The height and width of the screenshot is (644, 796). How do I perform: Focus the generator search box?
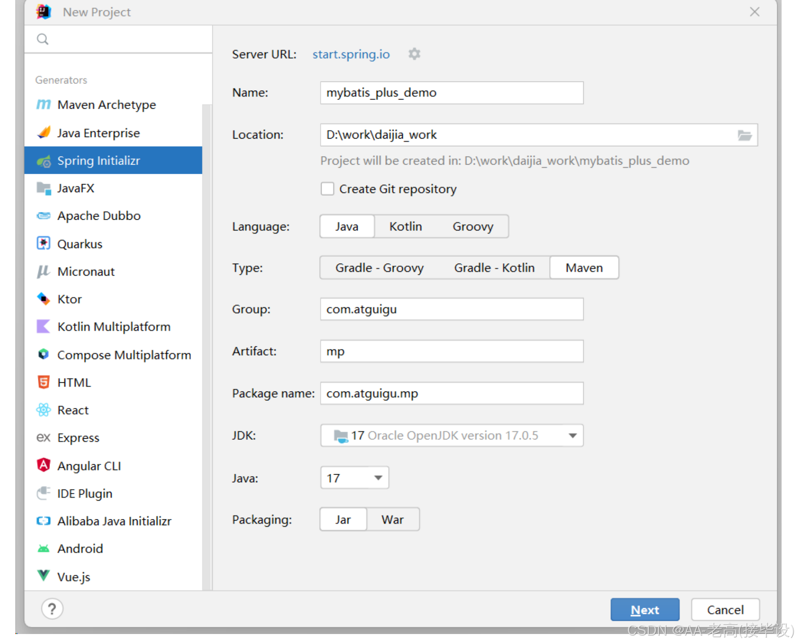coord(118,39)
